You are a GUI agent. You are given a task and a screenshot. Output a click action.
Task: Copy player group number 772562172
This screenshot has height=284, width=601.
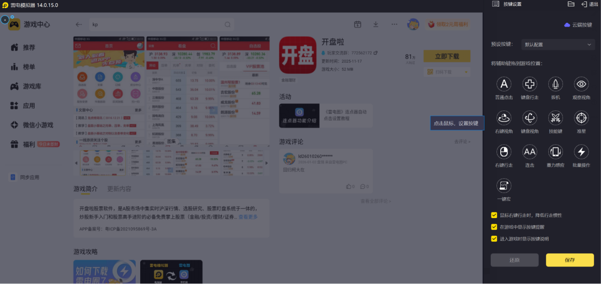(375, 53)
